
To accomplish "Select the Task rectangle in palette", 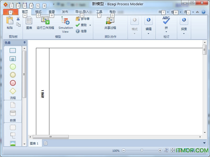I will 13,51.
